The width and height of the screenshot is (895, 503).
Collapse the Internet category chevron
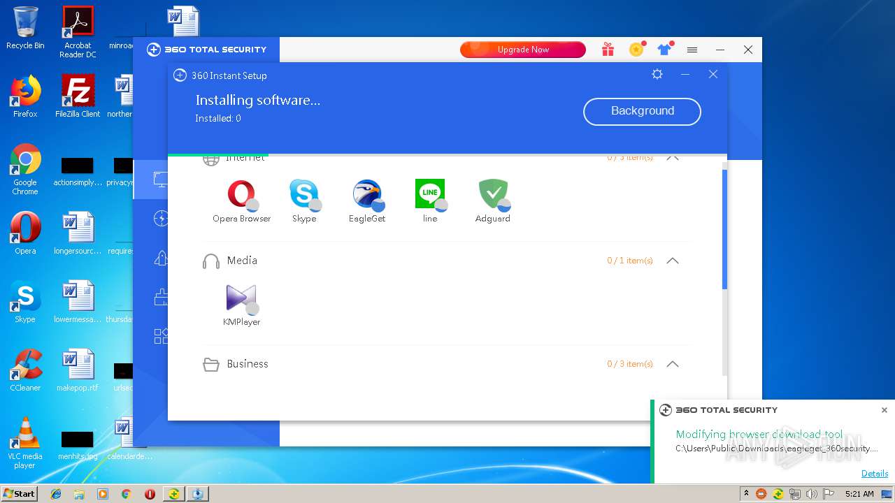[673, 159]
